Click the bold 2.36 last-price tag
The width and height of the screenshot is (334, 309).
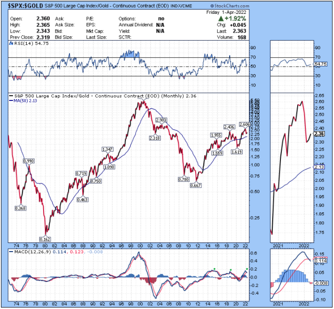point(319,134)
